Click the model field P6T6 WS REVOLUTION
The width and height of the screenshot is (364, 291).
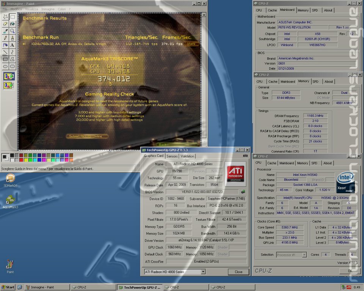303,27
